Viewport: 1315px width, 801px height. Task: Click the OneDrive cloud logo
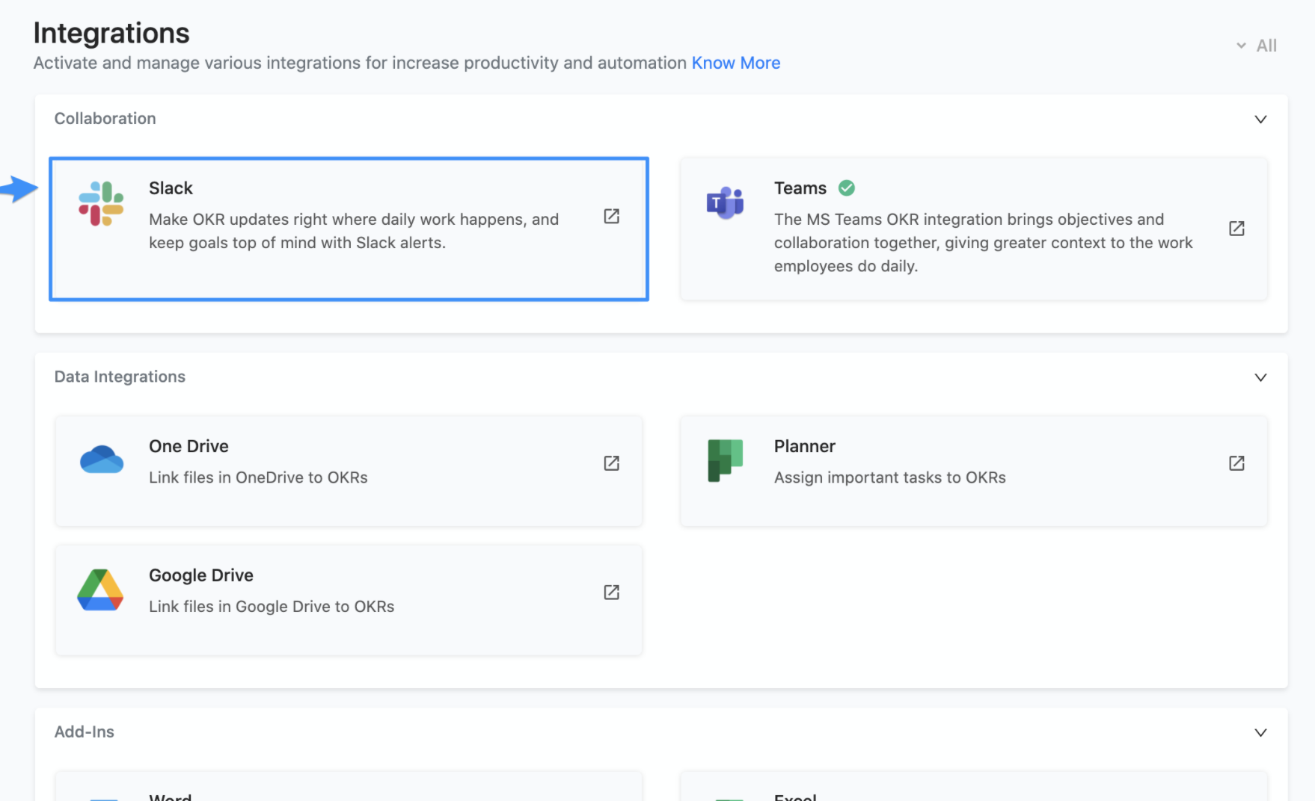pyautogui.click(x=102, y=460)
